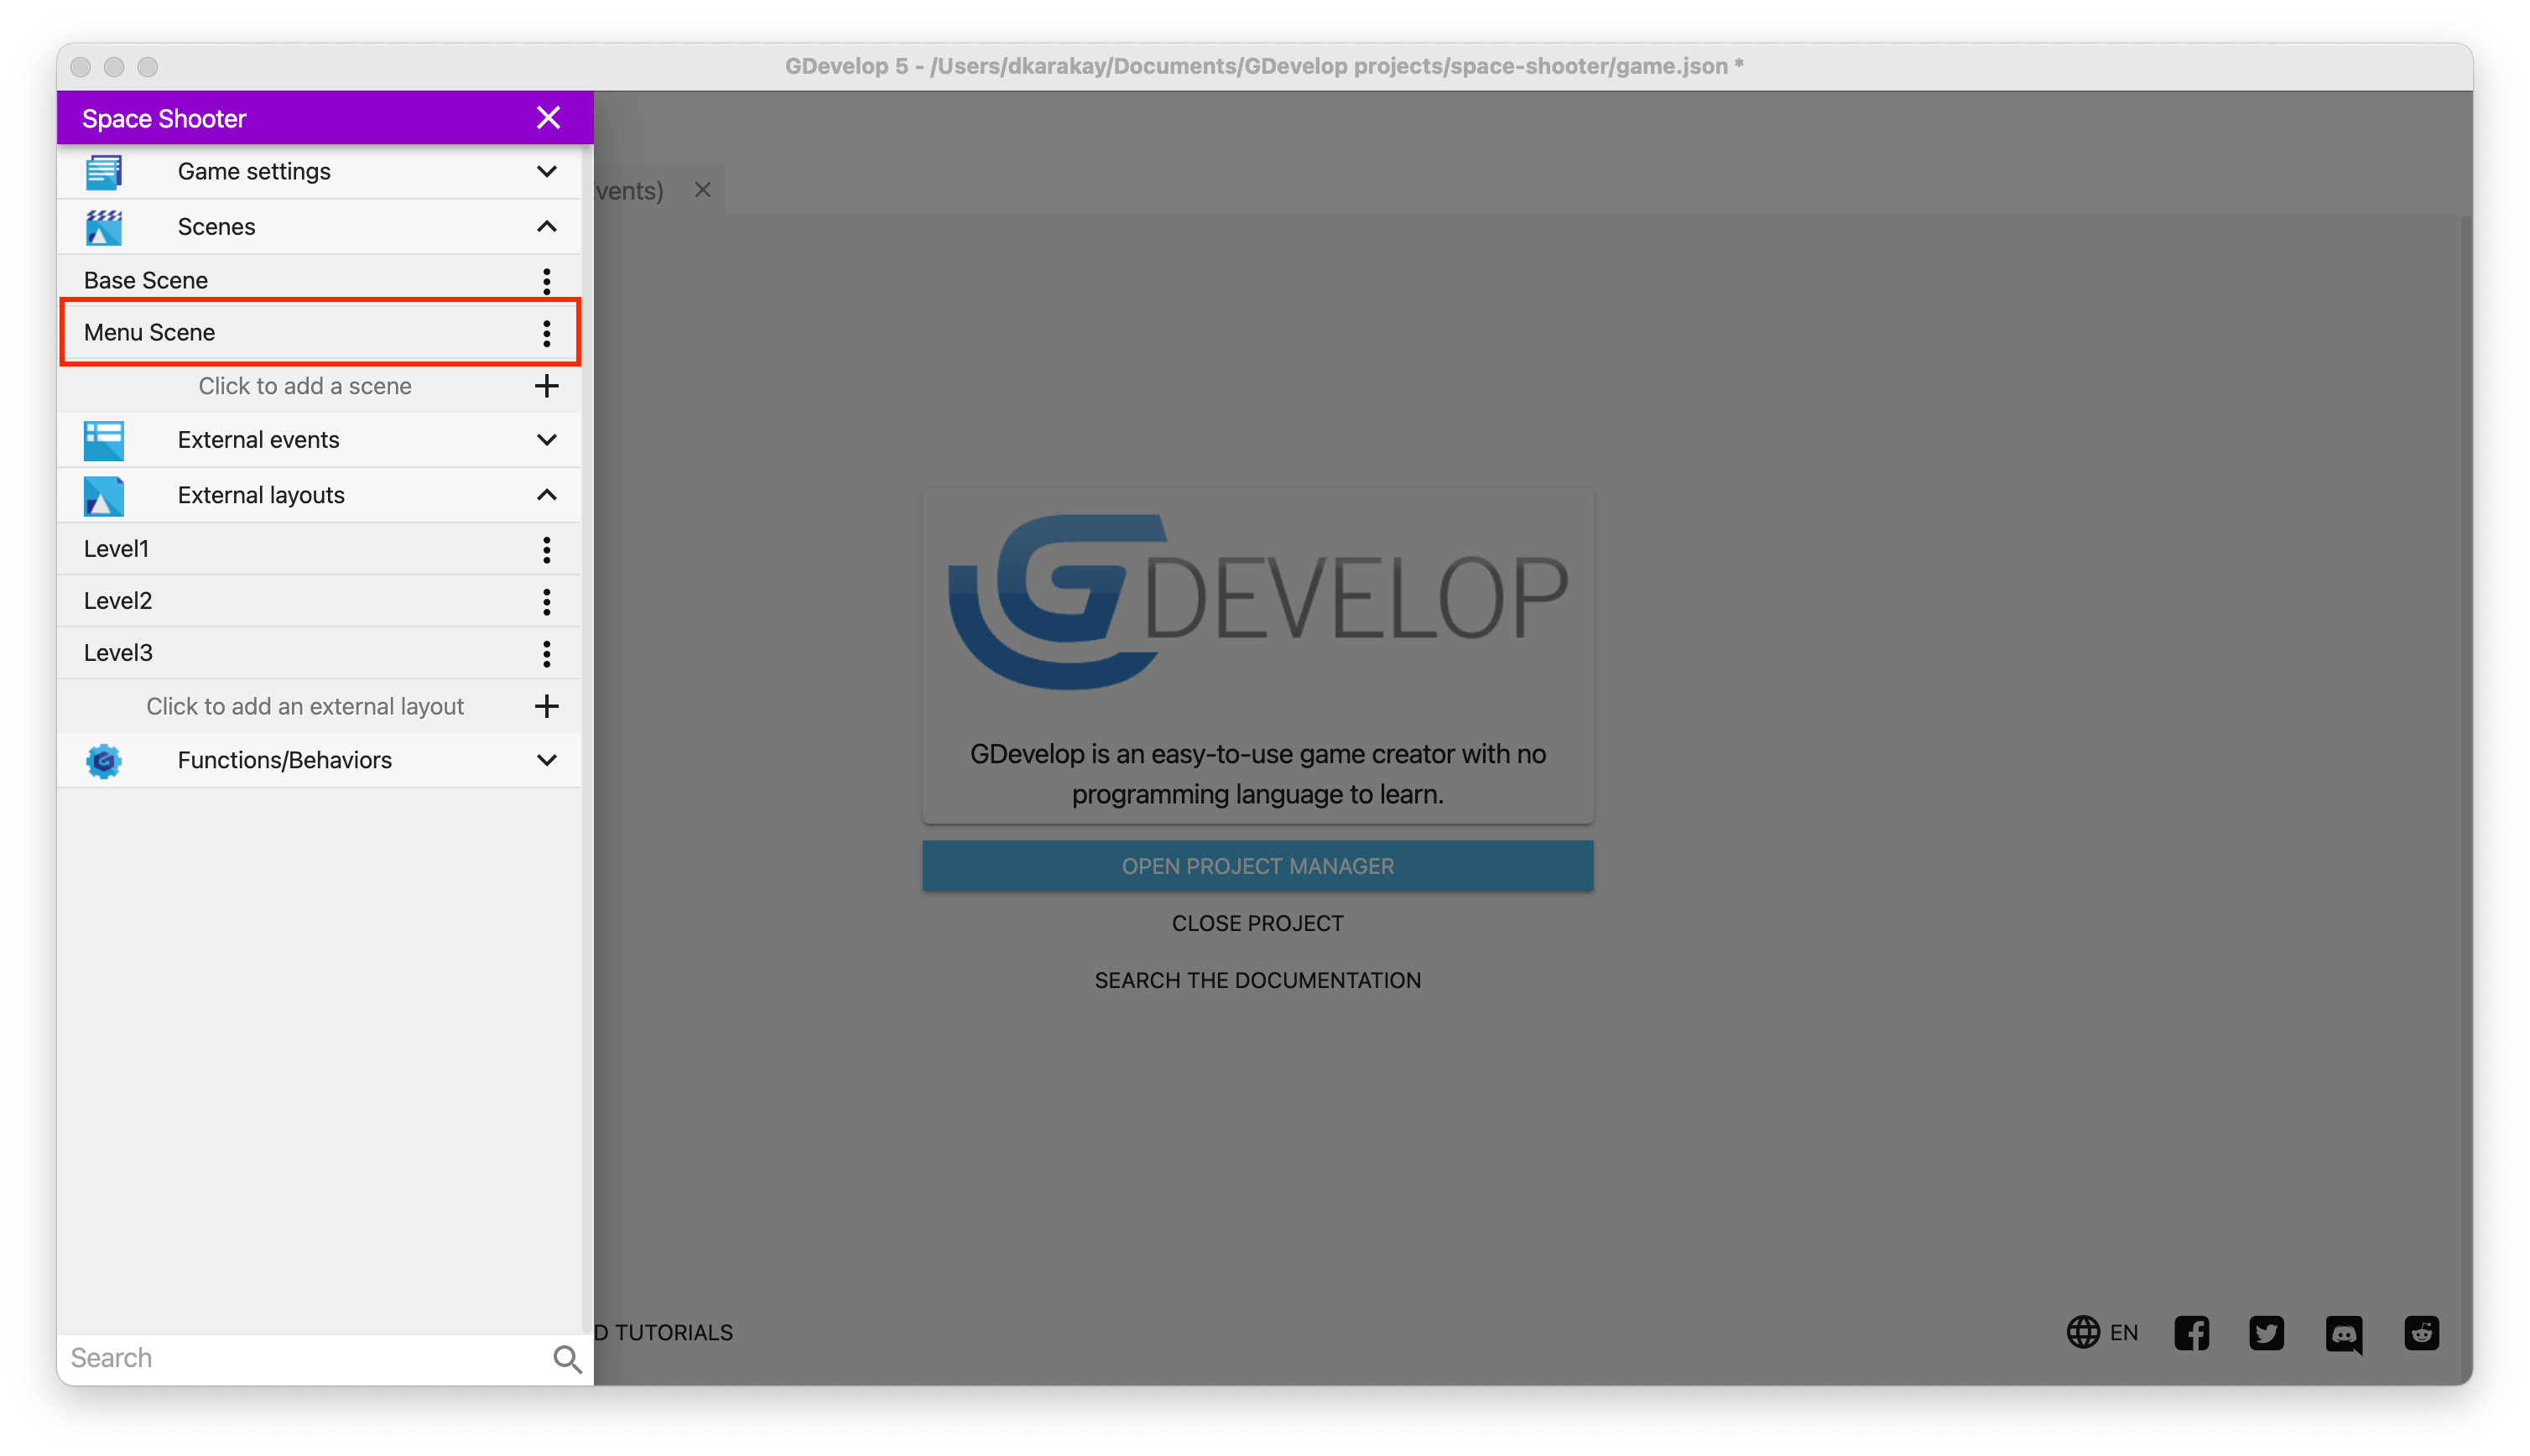Image resolution: width=2530 pixels, height=1456 pixels.
Task: Click the Open Project Manager button
Action: point(1257,866)
